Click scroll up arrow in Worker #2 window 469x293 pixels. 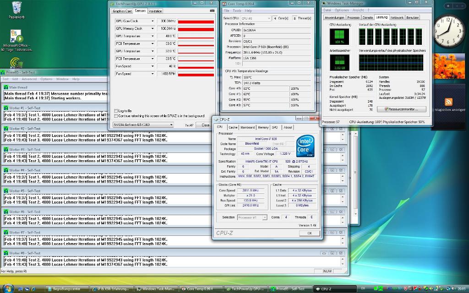coord(343,135)
